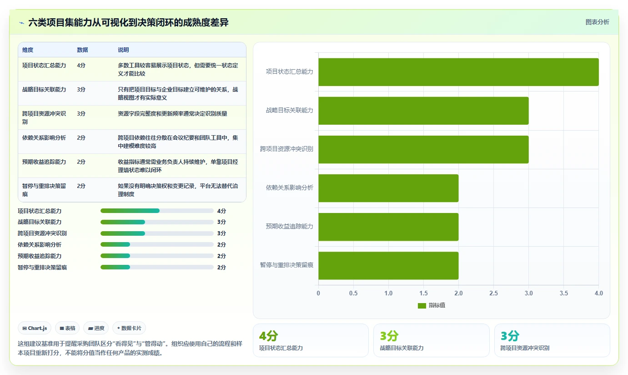
Task: Click chart axis label 暂停与重排决策留痕
Action: (286, 265)
